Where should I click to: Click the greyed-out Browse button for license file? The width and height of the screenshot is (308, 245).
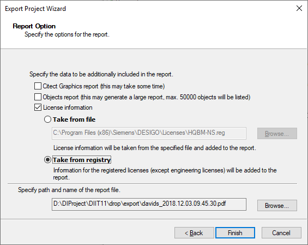pos(277,134)
